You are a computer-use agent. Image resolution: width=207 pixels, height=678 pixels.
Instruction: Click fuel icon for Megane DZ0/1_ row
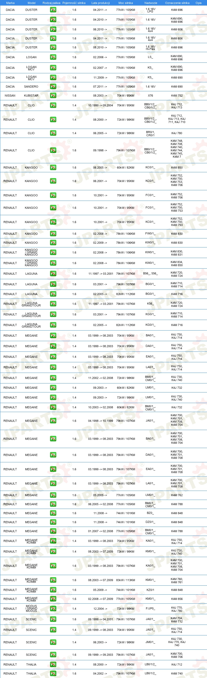53,522
